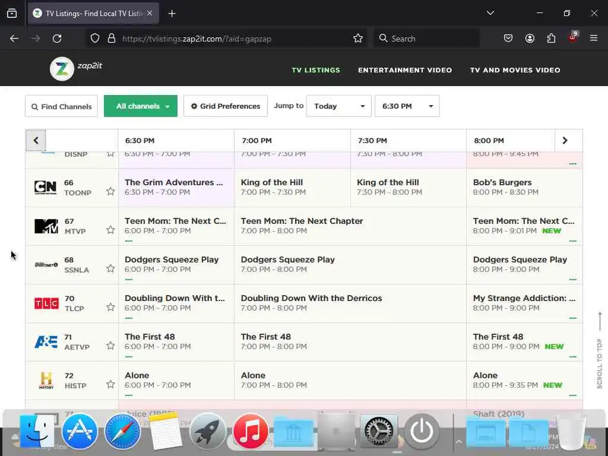The height and width of the screenshot is (456, 608).
Task: Show earlier listings with left arrow
Action: pyautogui.click(x=36, y=140)
